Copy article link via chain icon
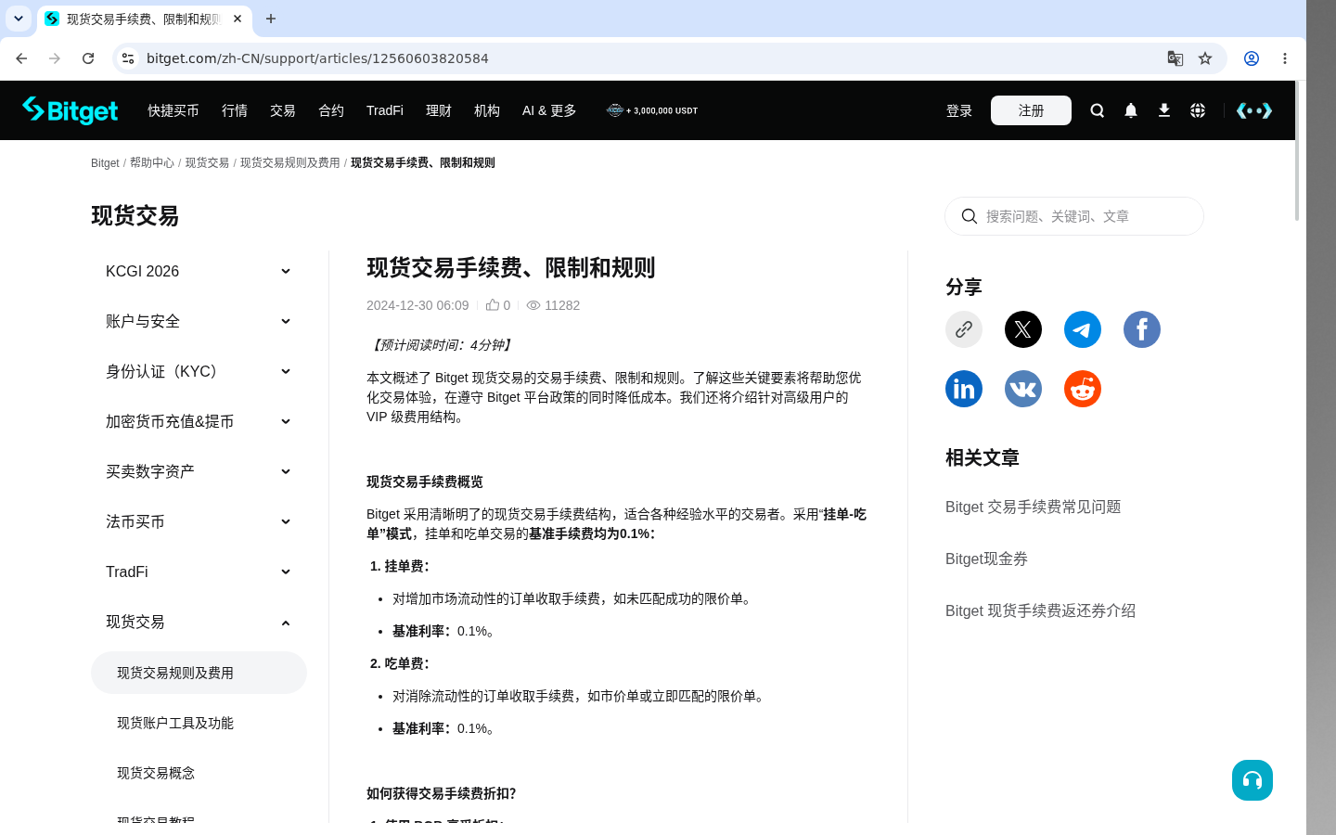 (964, 329)
